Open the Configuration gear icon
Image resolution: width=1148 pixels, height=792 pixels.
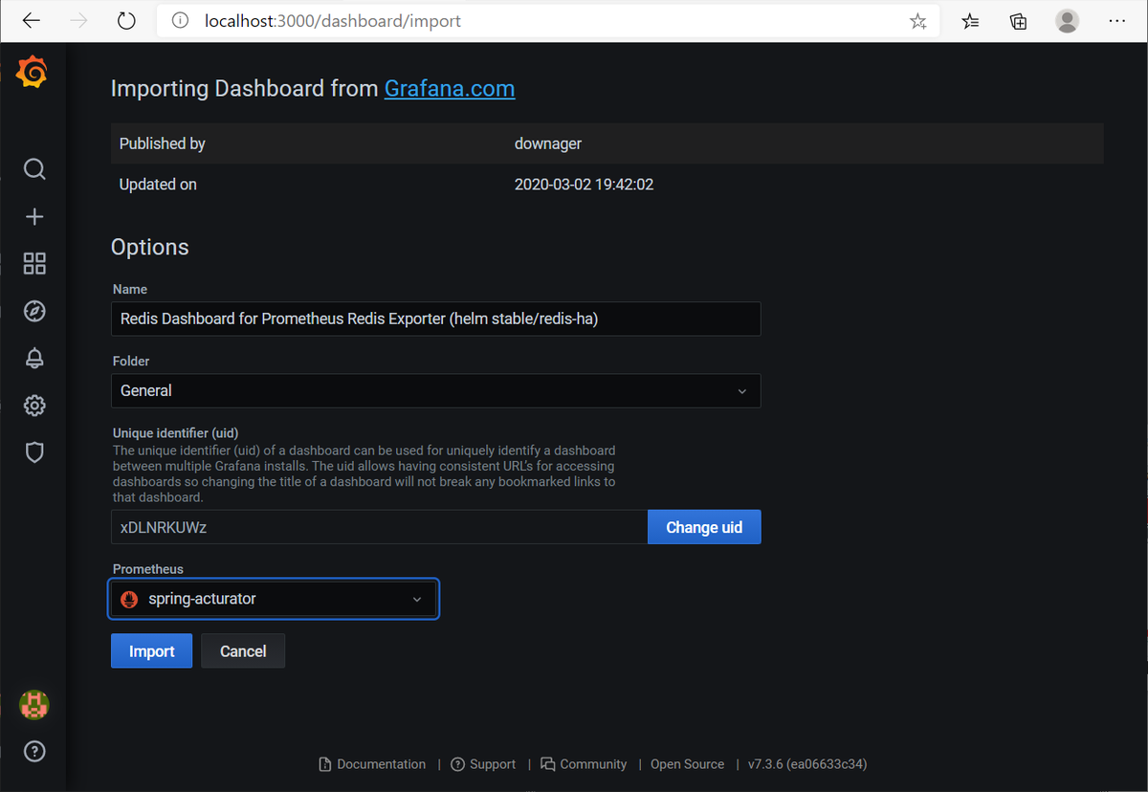coord(34,406)
